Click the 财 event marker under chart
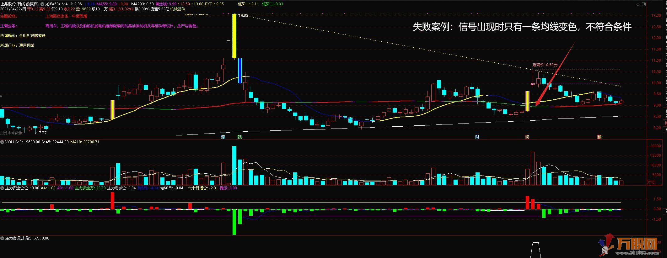Image resolution: width=667 pixels, height=258 pixels. point(477,137)
